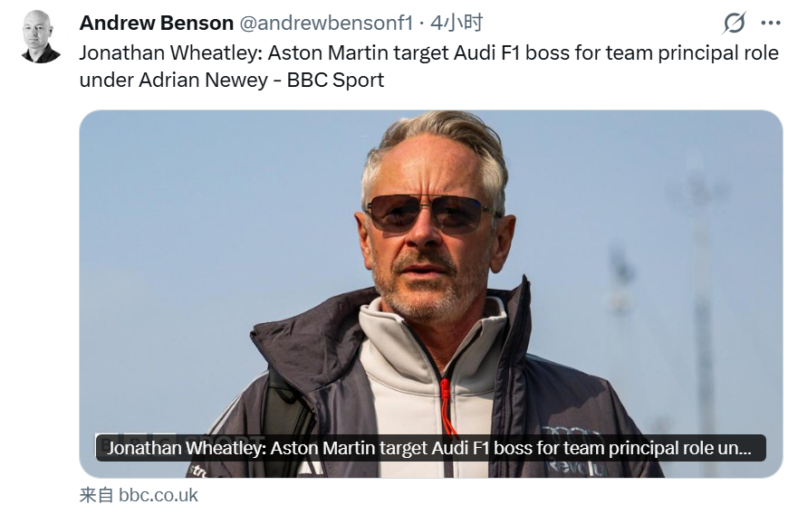Click the Andrew Benson display name

156,23
